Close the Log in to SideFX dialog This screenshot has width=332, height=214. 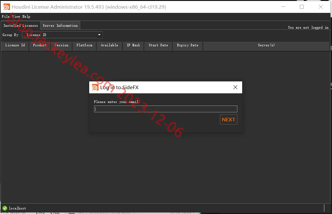point(235,87)
